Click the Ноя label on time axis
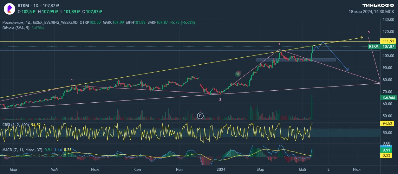The width and height of the screenshot is (398, 174). 179,170
